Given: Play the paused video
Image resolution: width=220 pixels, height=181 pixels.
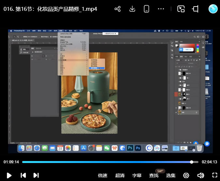Looking at the screenshot, I should click(x=9, y=175).
